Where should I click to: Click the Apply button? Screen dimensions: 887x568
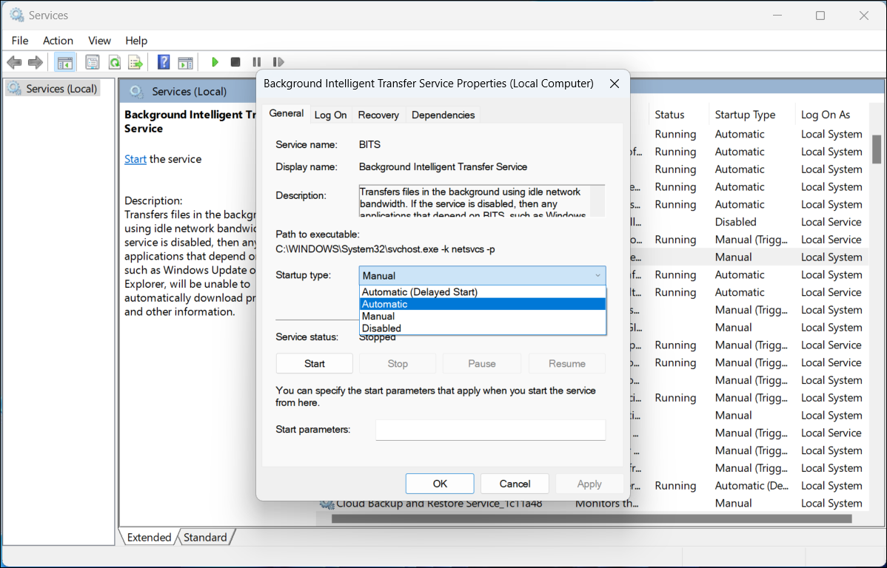coord(589,484)
